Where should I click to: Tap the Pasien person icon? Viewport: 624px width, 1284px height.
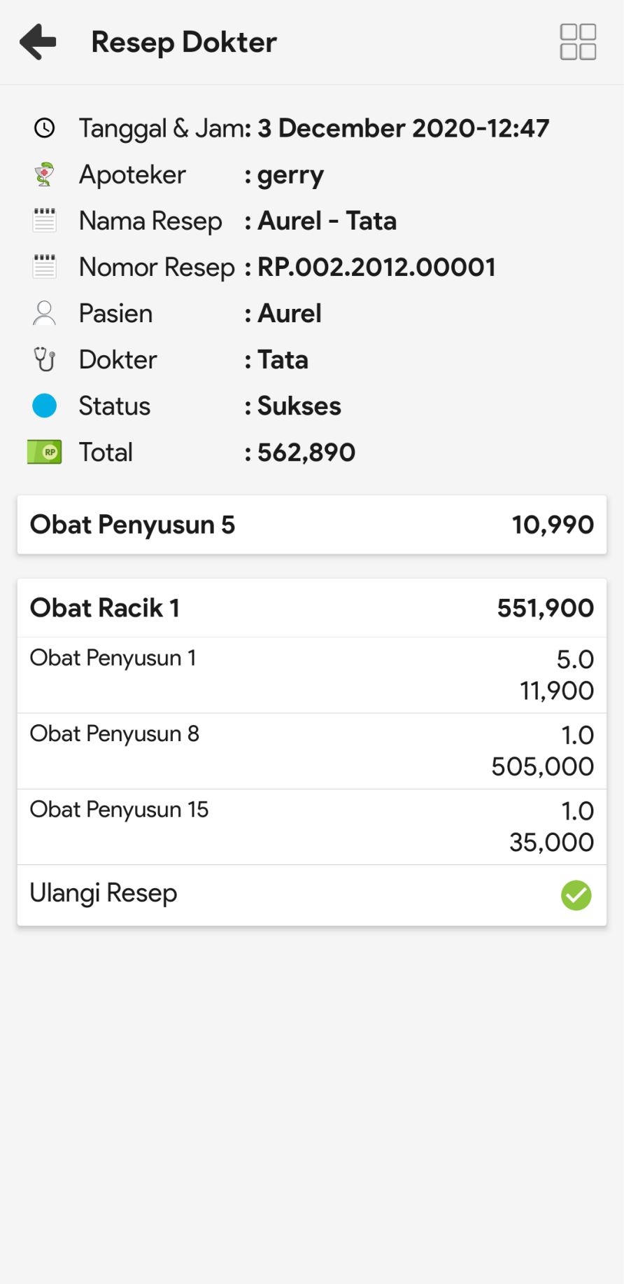coord(45,313)
